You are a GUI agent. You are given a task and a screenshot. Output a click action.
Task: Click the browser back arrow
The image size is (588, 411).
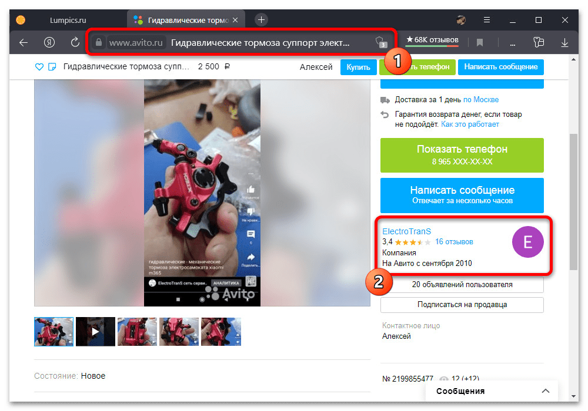coord(24,42)
